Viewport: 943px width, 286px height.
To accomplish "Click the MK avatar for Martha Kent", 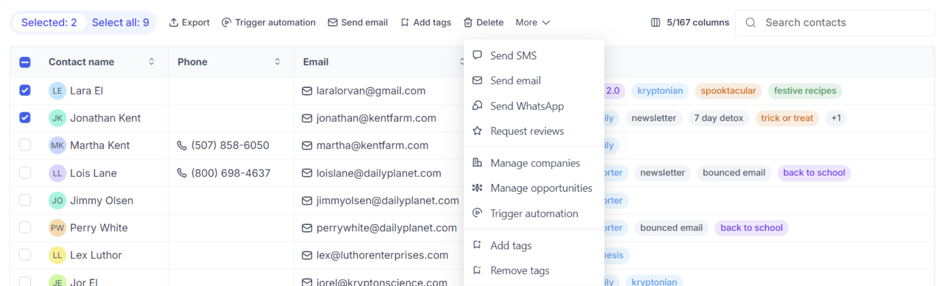I will (x=57, y=146).
